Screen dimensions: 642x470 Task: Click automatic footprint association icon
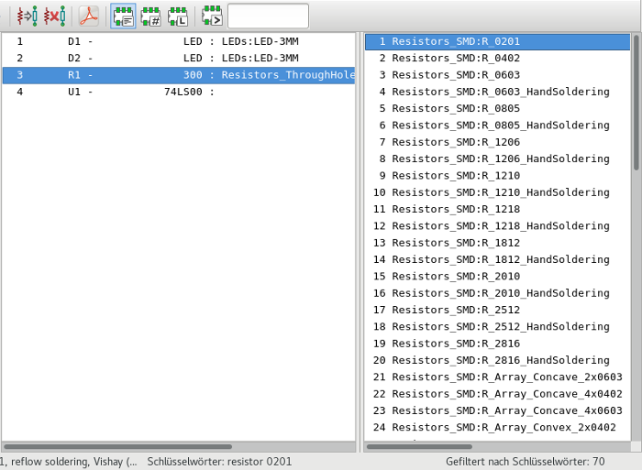(28, 16)
